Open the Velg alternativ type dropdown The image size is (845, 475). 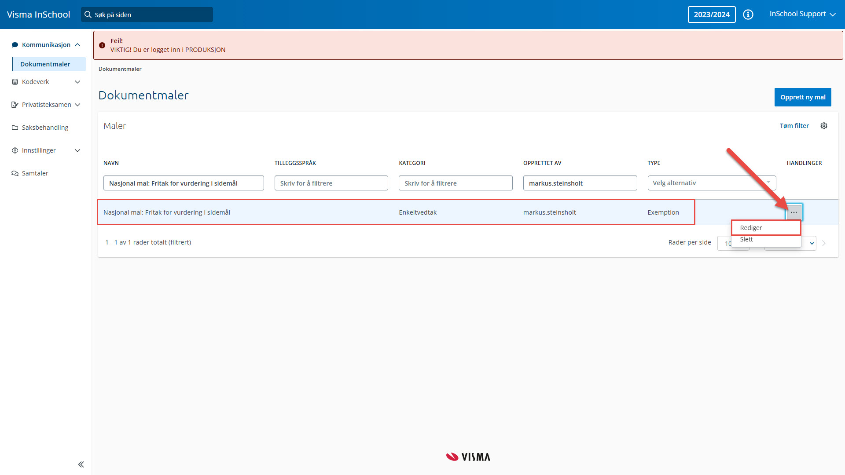coord(711,183)
